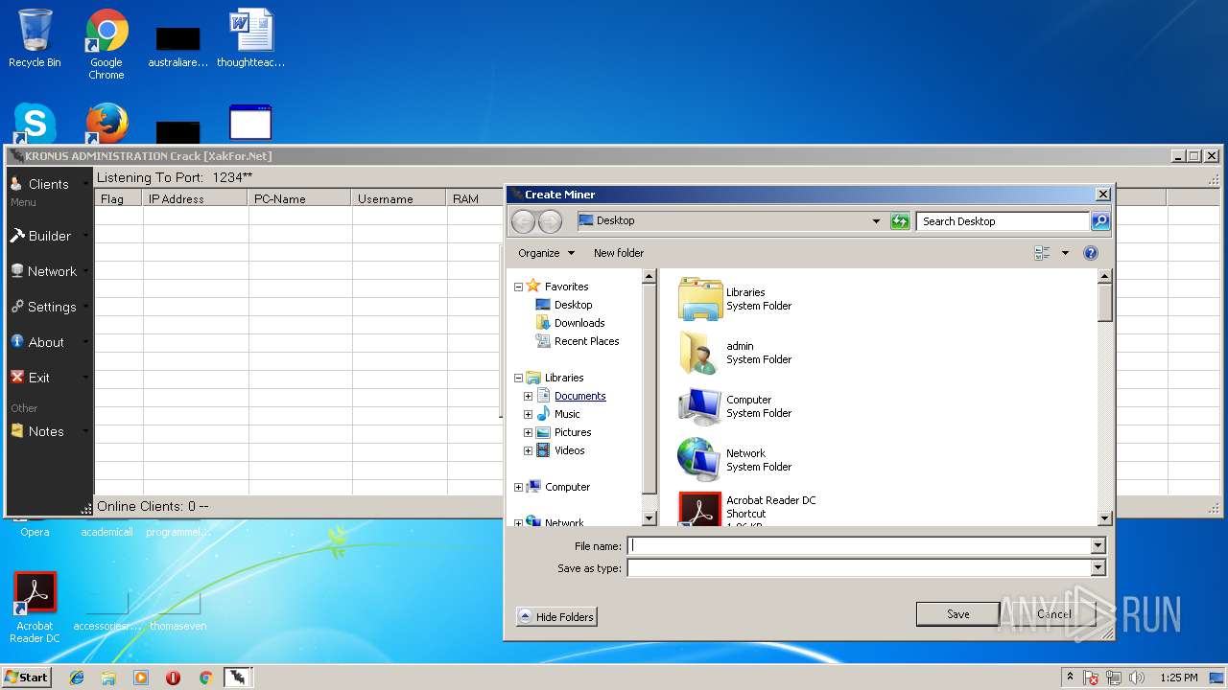Click Hide Folders button
The height and width of the screenshot is (690, 1228).
(556, 616)
